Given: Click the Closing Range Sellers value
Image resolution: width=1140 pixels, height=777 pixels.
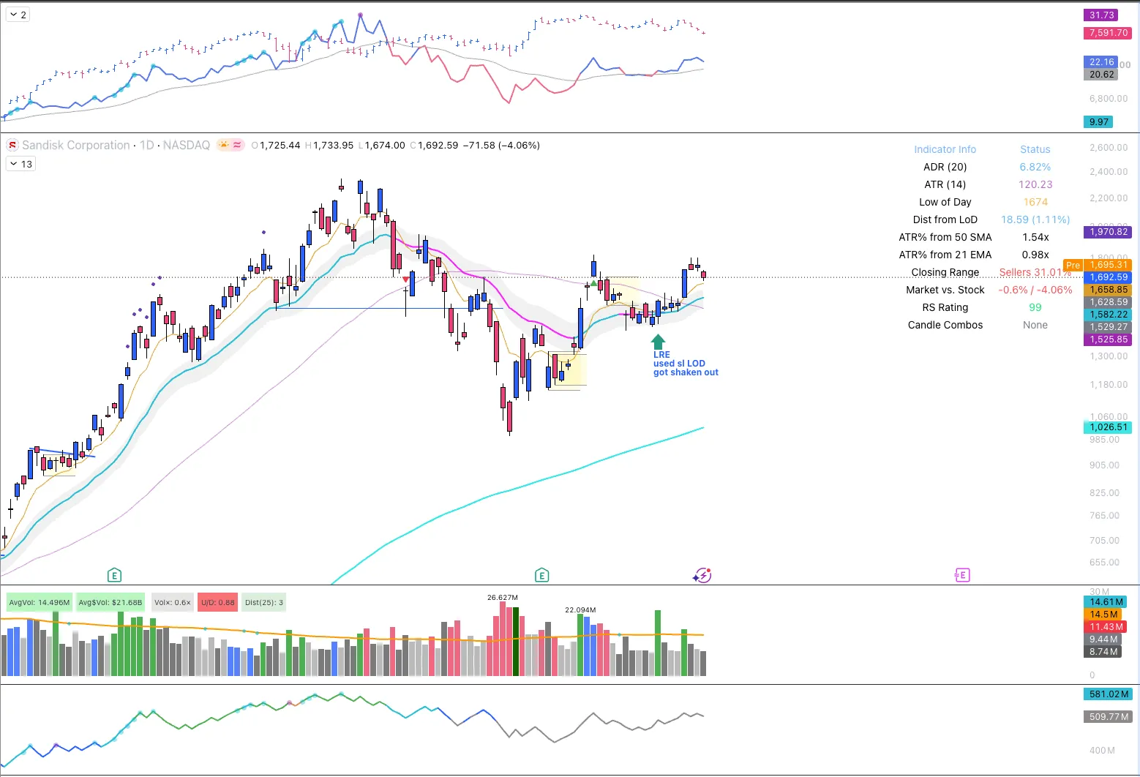Looking at the screenshot, I should 1035,272.
